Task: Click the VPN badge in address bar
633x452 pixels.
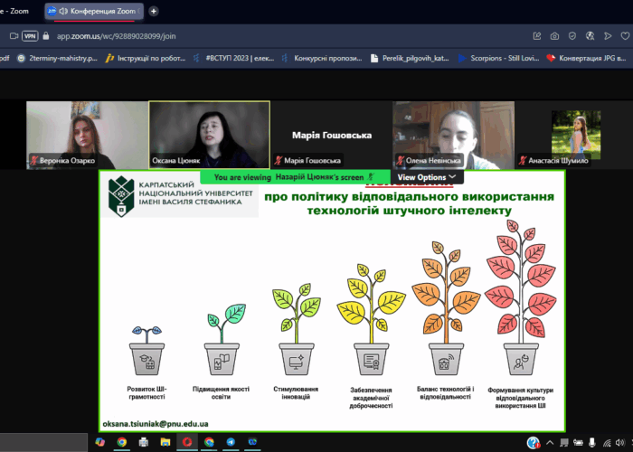Action: click(x=30, y=35)
